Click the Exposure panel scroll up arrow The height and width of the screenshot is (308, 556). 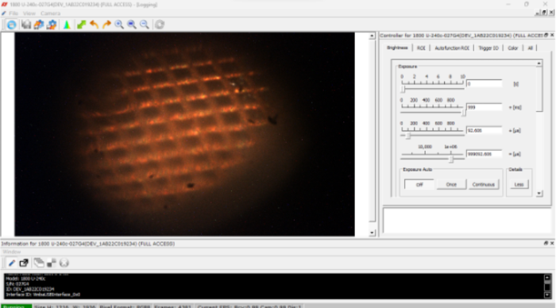[539, 63]
